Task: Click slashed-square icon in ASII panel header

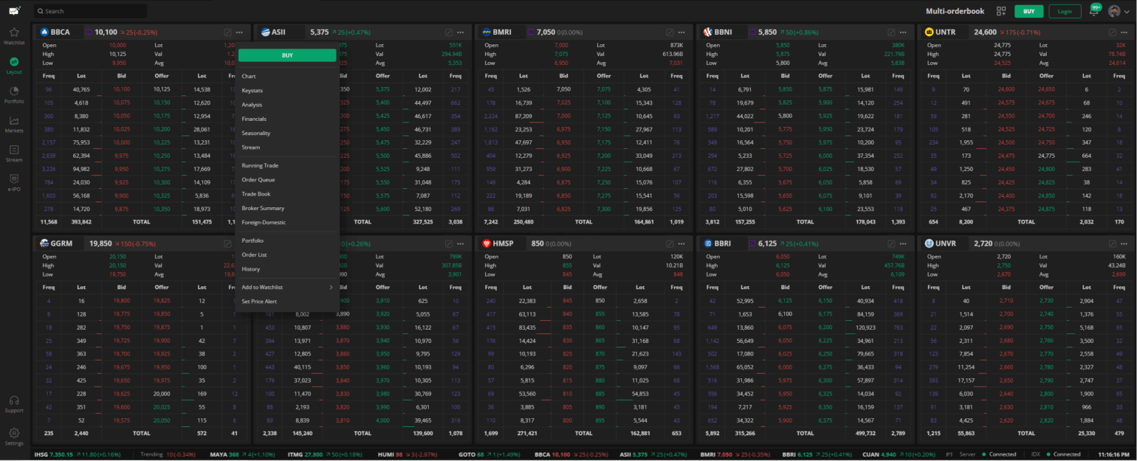Action: click(449, 32)
